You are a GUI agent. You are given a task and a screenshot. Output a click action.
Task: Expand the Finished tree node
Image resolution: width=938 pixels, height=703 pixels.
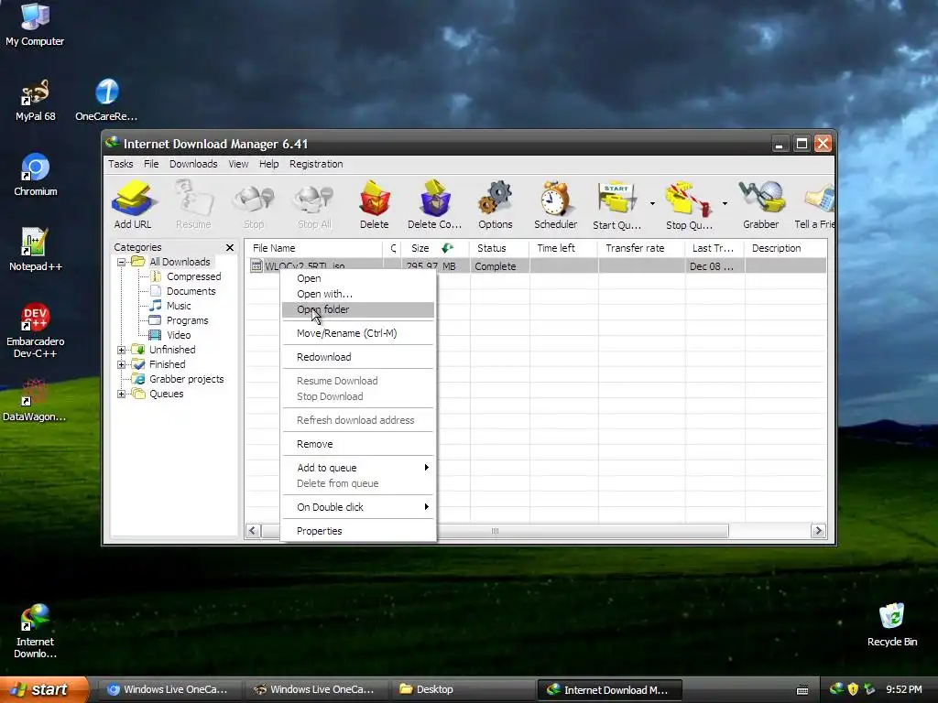pos(122,364)
